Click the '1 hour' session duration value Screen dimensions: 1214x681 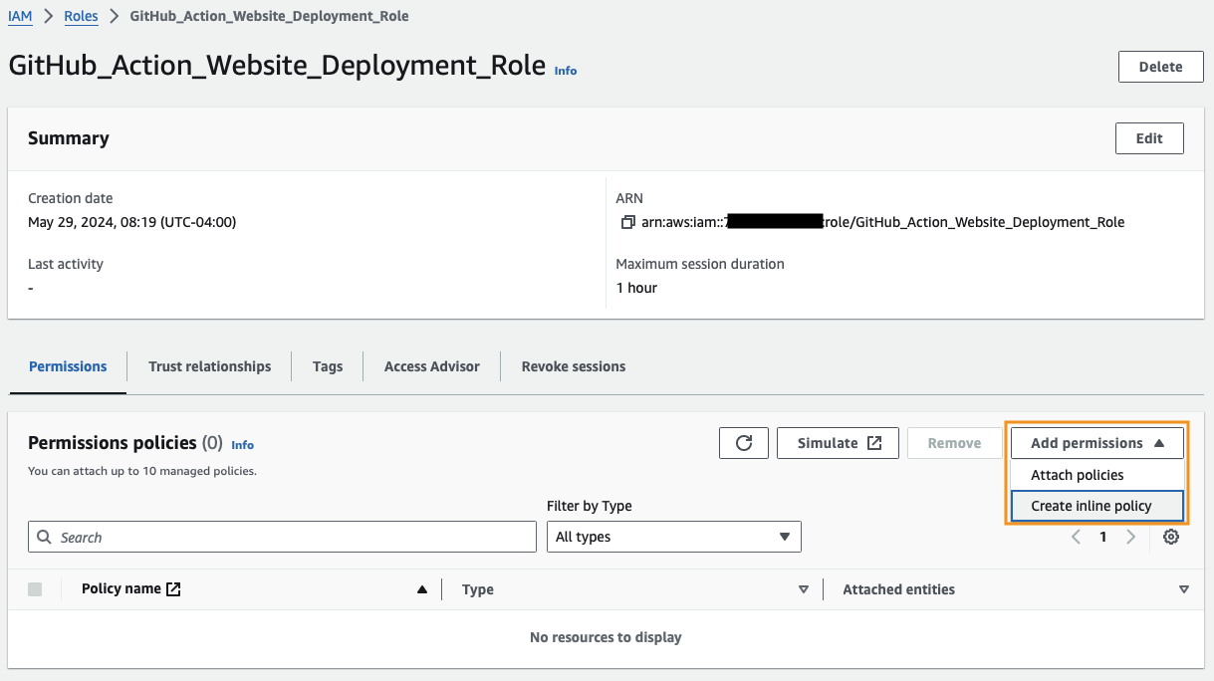[636, 288]
